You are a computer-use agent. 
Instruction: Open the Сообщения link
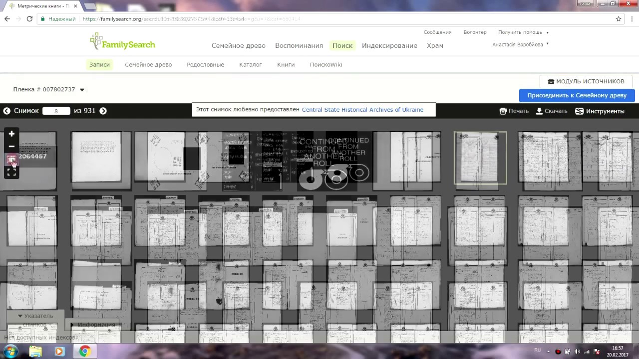point(437,32)
